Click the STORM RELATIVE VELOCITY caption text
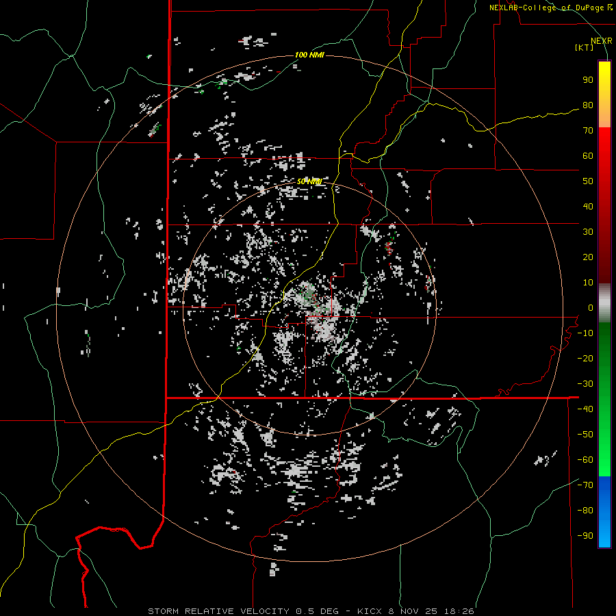Viewport: 616px width, 616px height. click(218, 611)
